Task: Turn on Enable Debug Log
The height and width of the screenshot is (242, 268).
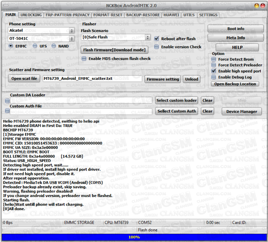Action: (x=214, y=77)
